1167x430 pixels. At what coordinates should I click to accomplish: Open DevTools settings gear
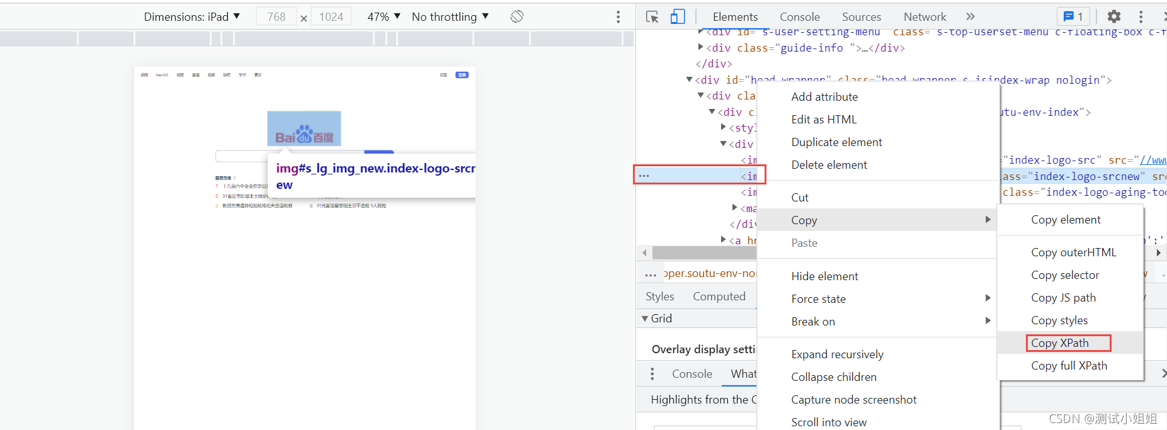1114,17
